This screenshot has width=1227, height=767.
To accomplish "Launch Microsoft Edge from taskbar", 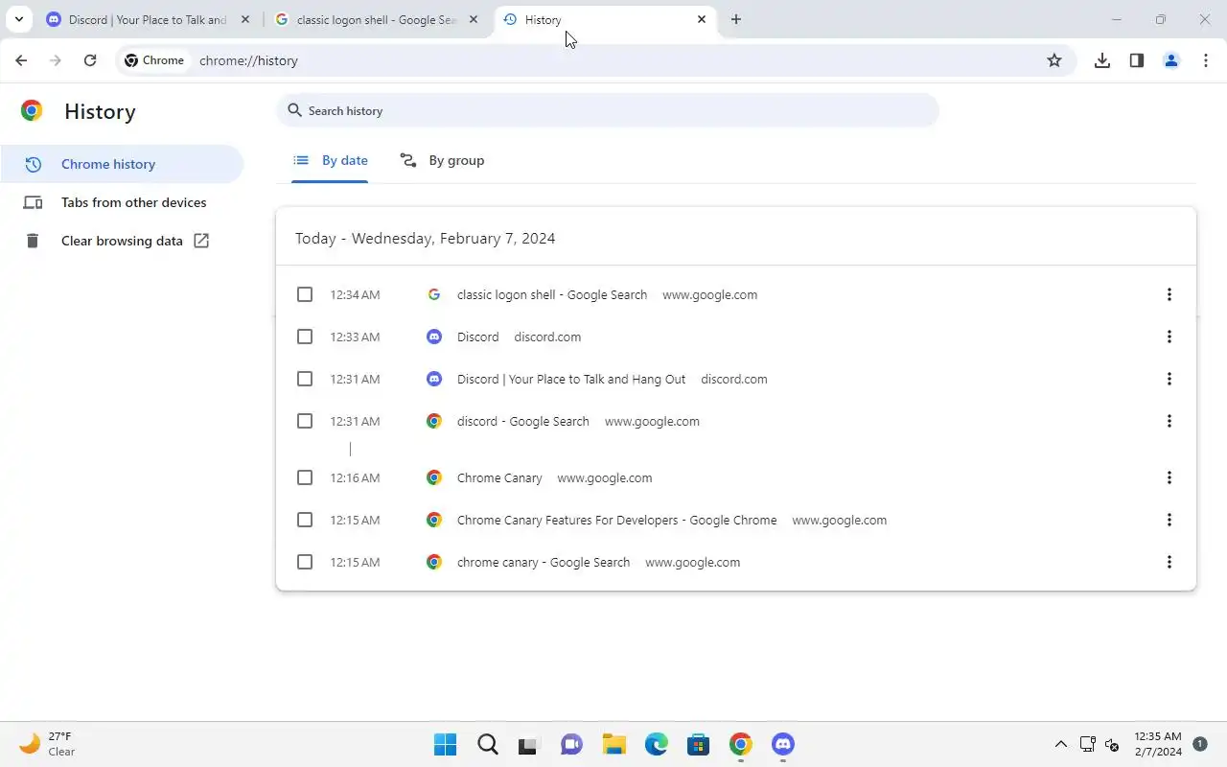I will [x=657, y=744].
